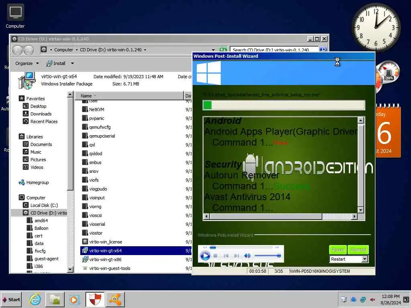Open Internet Explorer from the taskbar
Screen dimensions: 411x308
pos(35,299)
